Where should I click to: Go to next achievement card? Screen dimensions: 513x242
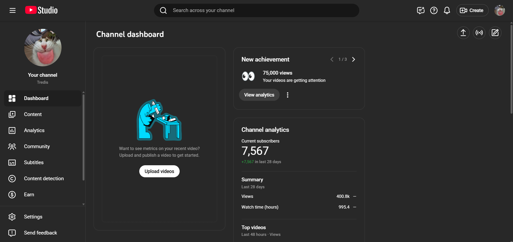tap(353, 59)
